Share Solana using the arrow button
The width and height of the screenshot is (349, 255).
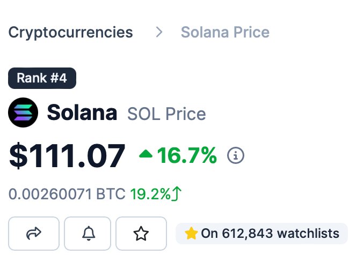tap(34, 233)
